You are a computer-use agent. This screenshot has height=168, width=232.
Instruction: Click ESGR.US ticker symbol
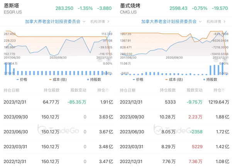pos(13,12)
